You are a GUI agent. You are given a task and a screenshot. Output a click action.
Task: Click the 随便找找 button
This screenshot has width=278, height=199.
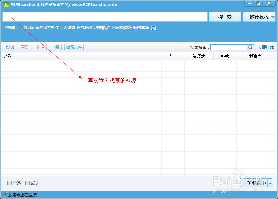click(257, 17)
